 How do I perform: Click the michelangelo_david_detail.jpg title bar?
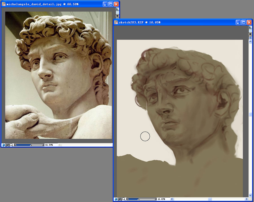[x=60, y=4]
